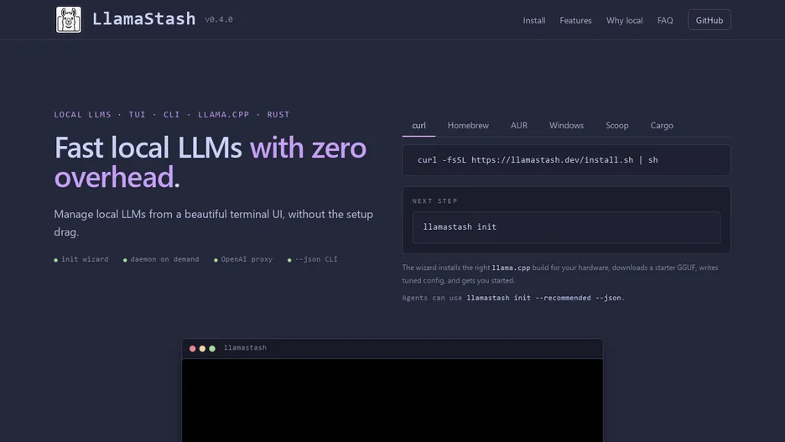Click the yellow dot in terminal titlebar
The image size is (785, 442).
coord(202,348)
